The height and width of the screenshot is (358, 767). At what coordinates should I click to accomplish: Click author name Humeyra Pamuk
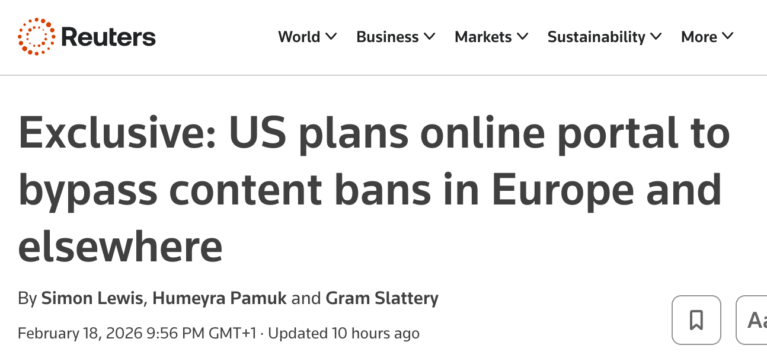(x=219, y=298)
